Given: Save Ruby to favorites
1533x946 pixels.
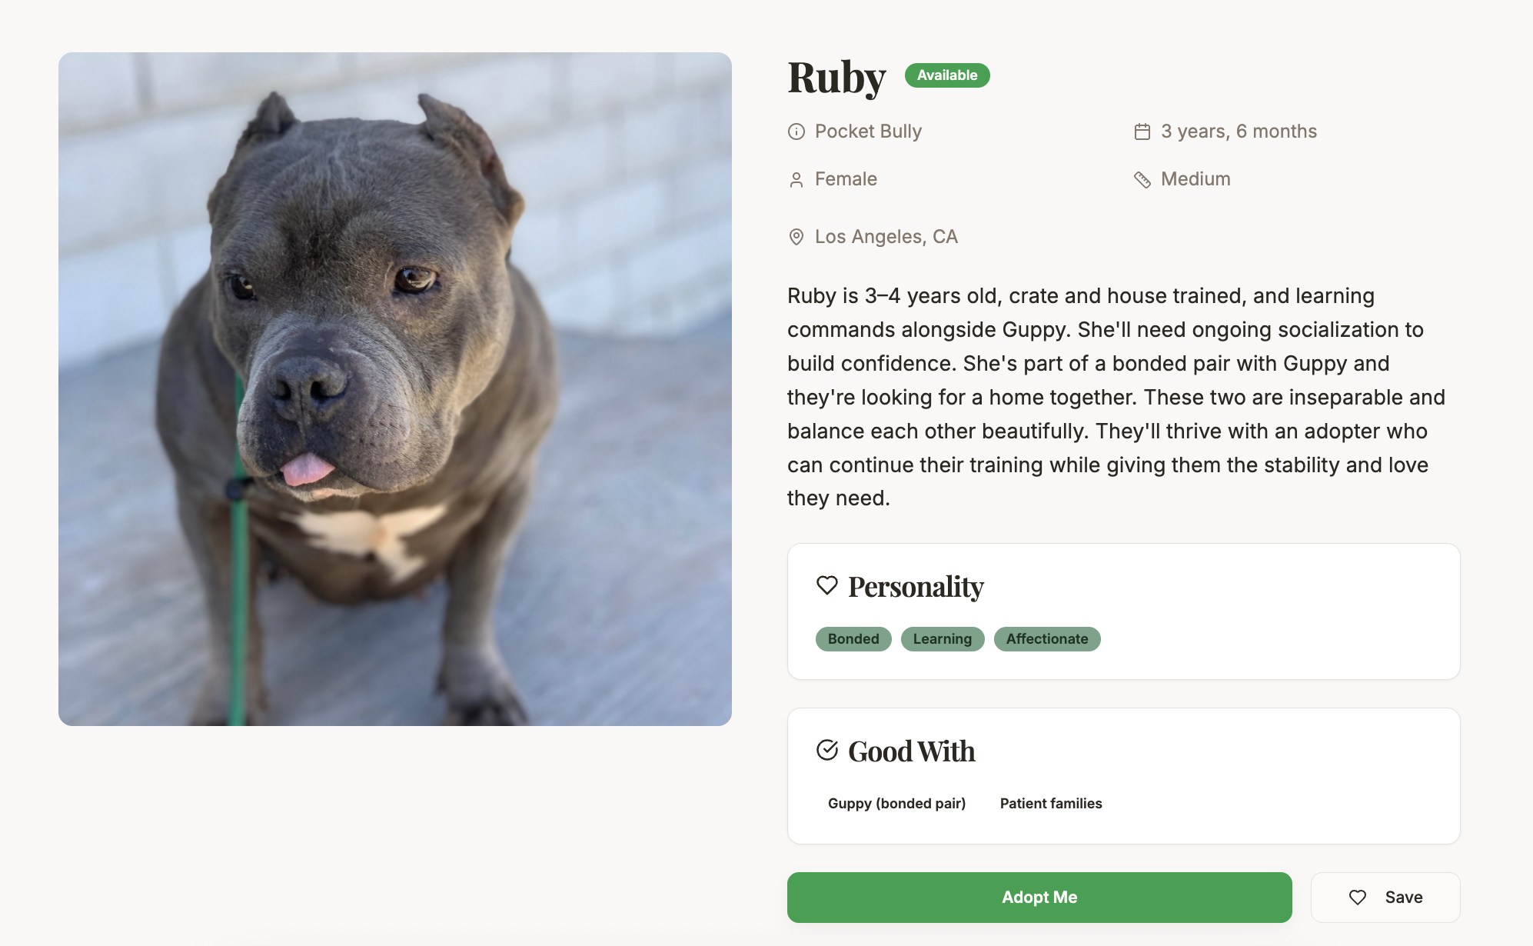Looking at the screenshot, I should pyautogui.click(x=1385, y=898).
